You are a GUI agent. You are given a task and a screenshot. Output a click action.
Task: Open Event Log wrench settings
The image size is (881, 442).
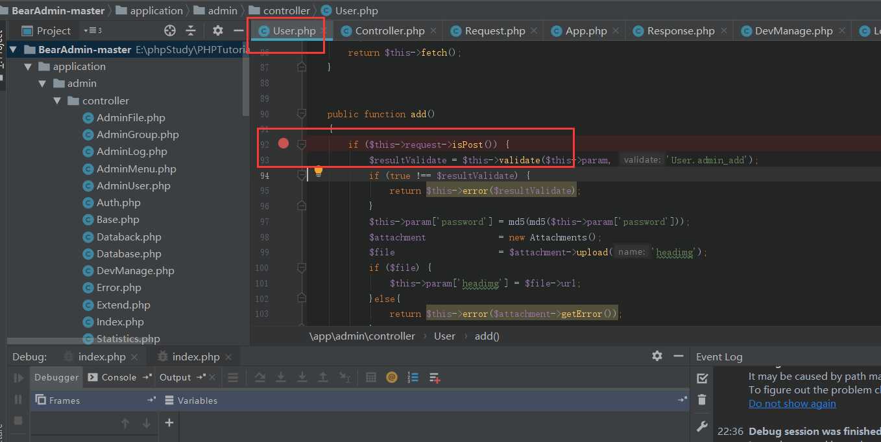702,426
